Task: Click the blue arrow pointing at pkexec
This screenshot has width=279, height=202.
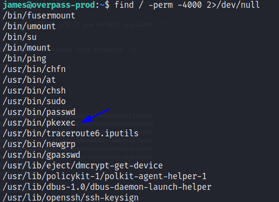Action: (x=95, y=116)
